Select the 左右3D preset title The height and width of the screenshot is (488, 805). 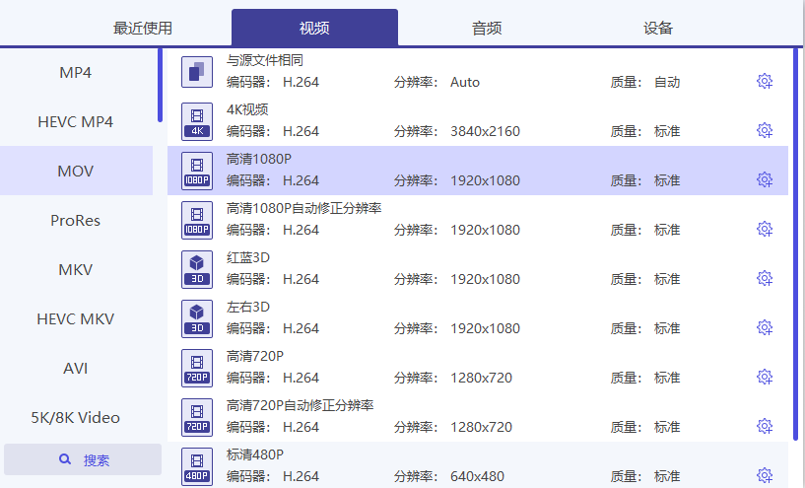point(248,307)
